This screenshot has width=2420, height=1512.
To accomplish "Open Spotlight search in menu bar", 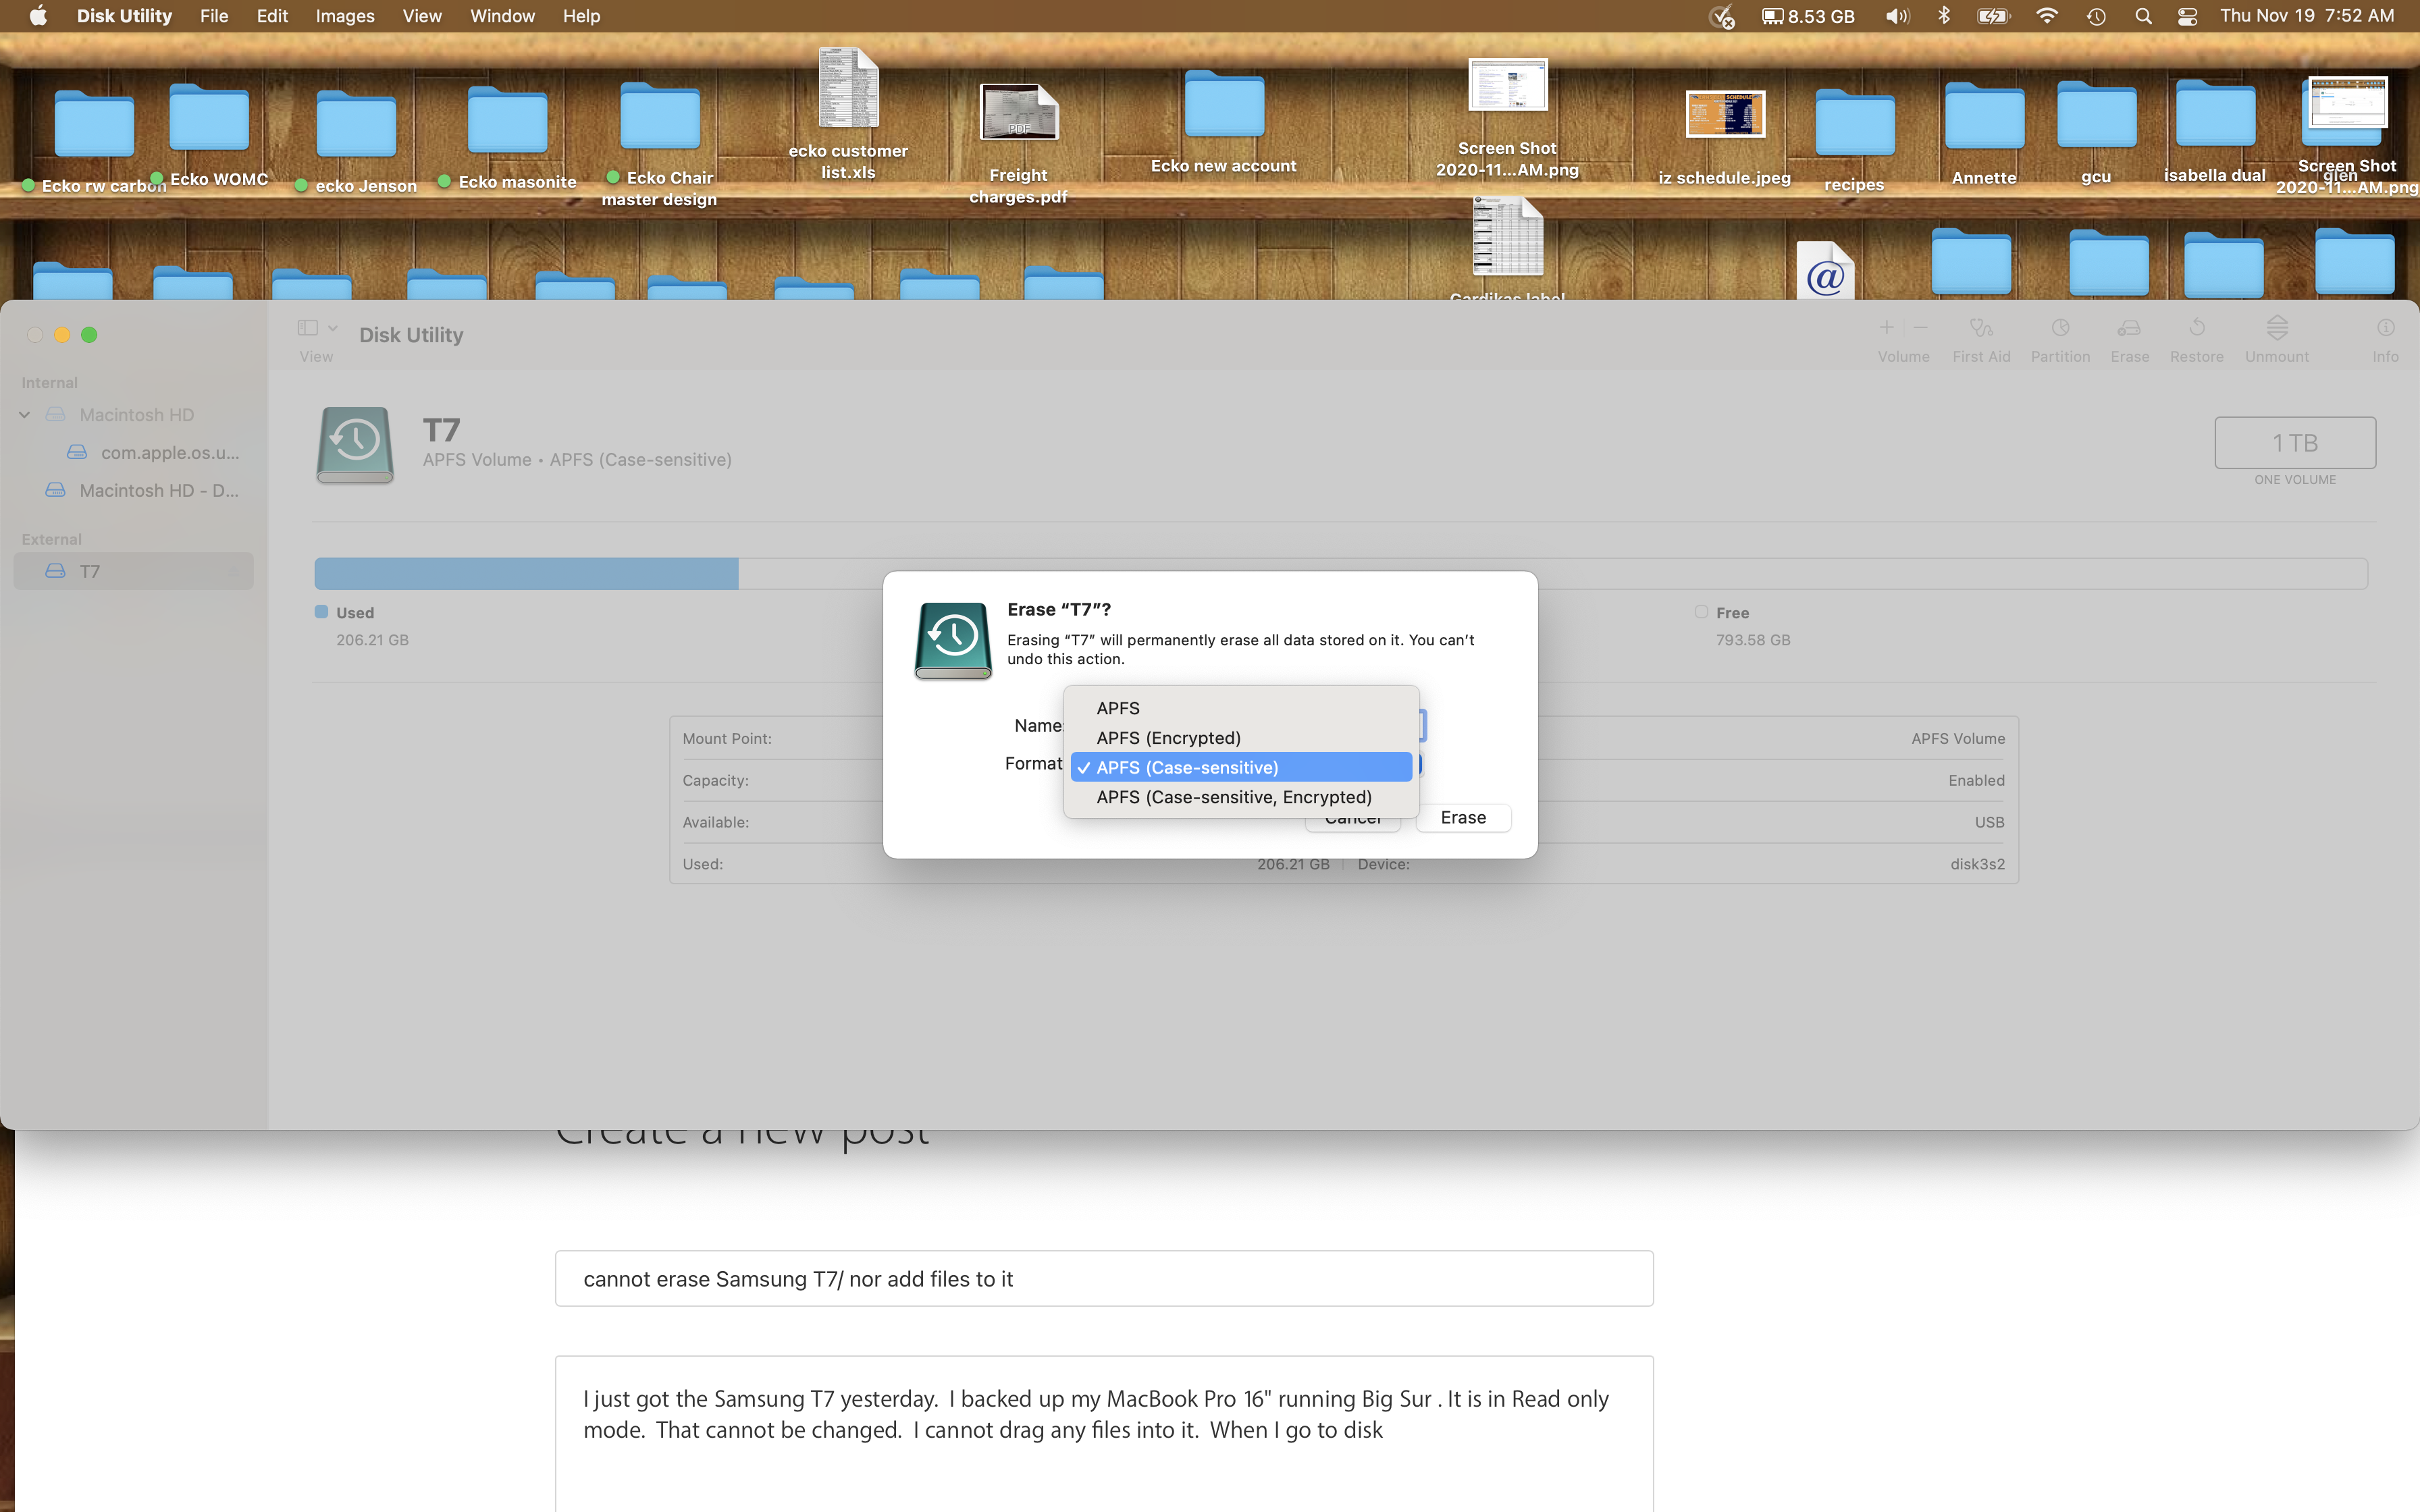I will pyautogui.click(x=2142, y=16).
